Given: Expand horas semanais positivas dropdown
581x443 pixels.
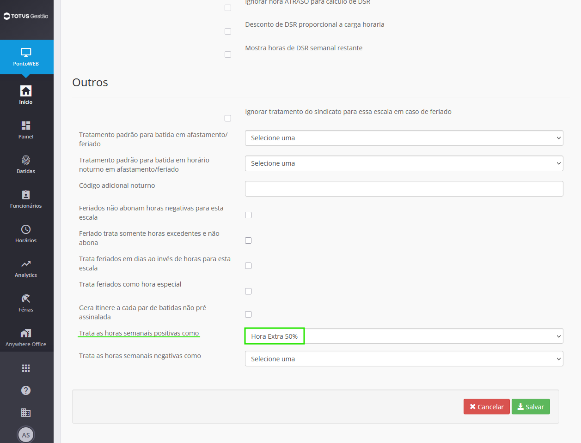Looking at the screenshot, I should point(404,336).
